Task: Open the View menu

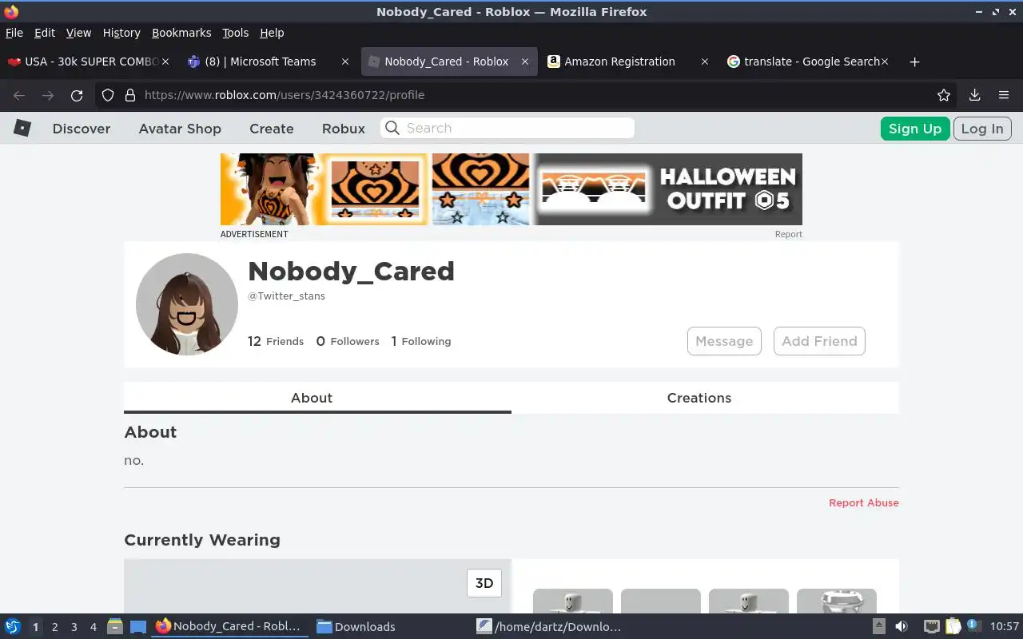Action: [78, 33]
